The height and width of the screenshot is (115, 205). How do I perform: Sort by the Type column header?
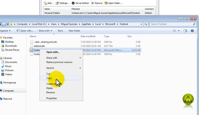pyautogui.click(x=107, y=36)
